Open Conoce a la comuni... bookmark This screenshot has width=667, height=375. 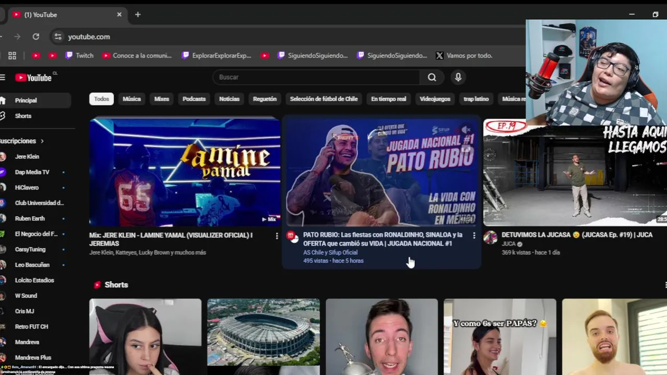[137, 55]
